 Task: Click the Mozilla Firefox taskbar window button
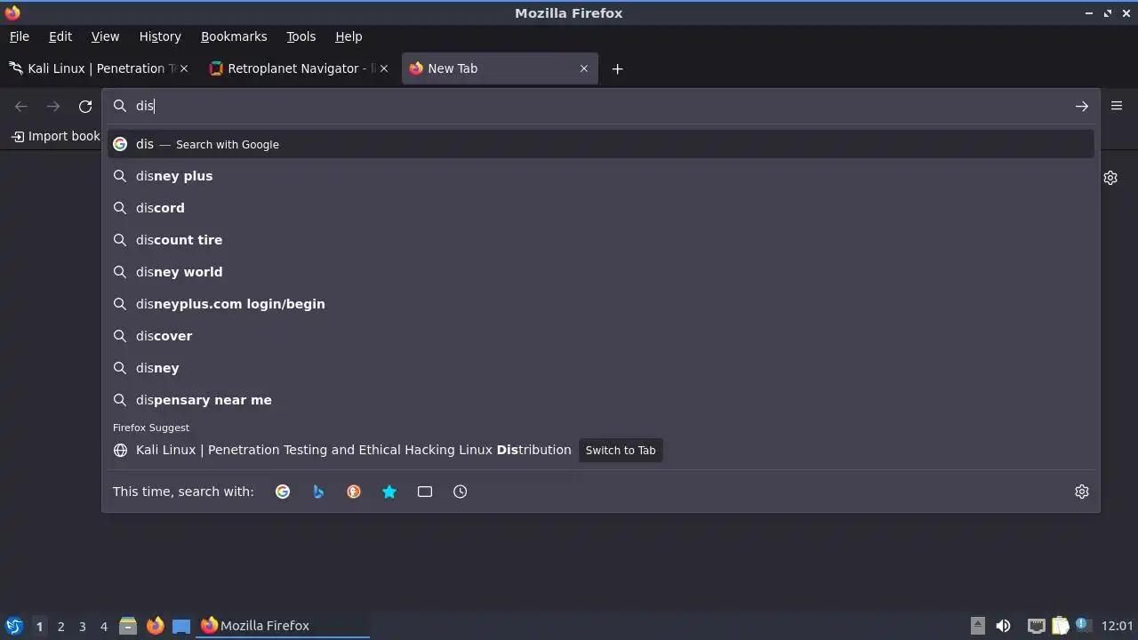click(x=283, y=626)
